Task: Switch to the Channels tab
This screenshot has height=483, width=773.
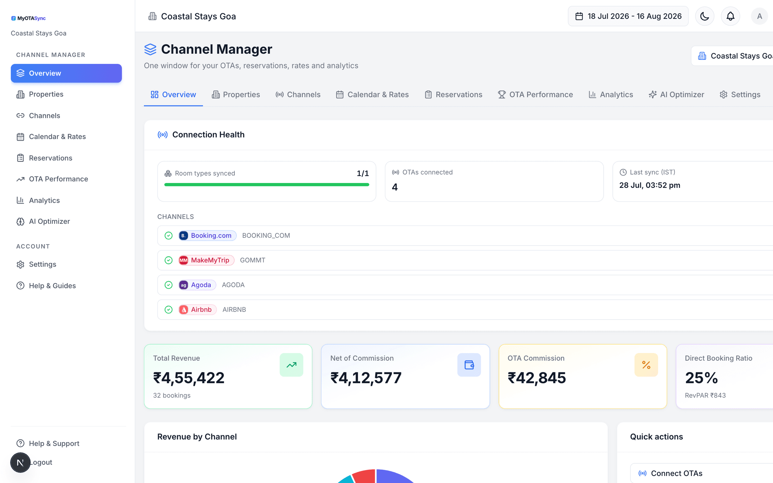Action: point(298,94)
